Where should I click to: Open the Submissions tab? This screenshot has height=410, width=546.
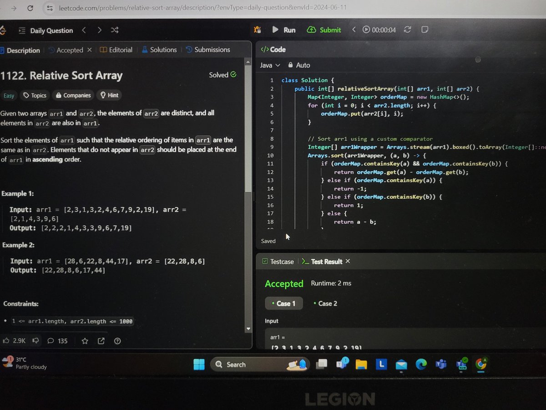(x=208, y=50)
